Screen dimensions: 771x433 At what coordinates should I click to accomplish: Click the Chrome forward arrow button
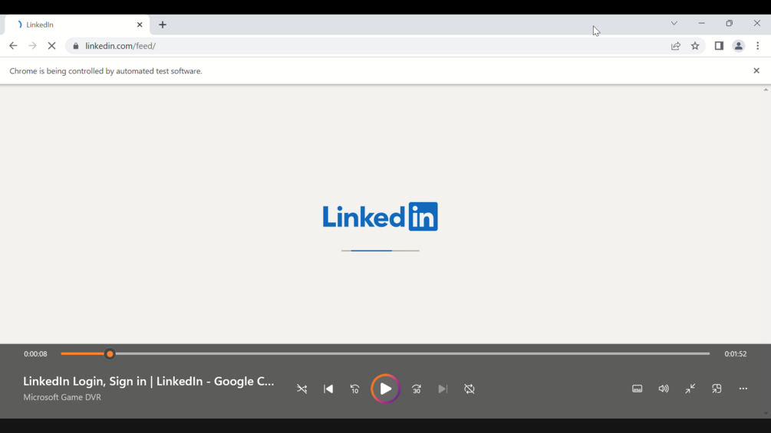coord(32,46)
